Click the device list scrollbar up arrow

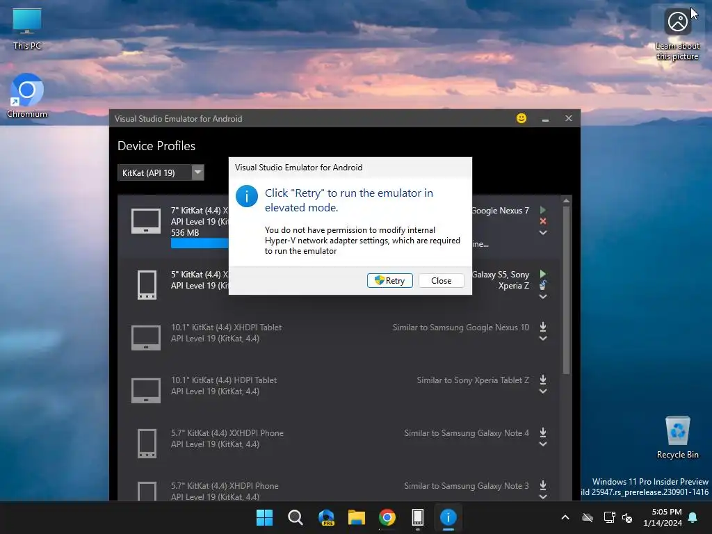tap(566, 200)
